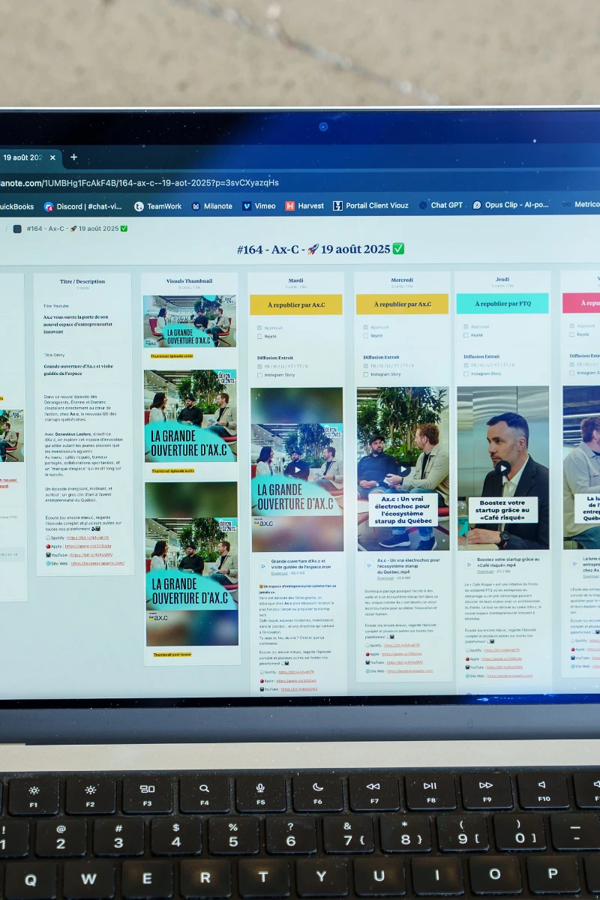Viewport: 600px width, 900px height.
Task: Select the '#164 - Ax-C - 19 août 2025' breadcrumb text
Action: (77, 229)
